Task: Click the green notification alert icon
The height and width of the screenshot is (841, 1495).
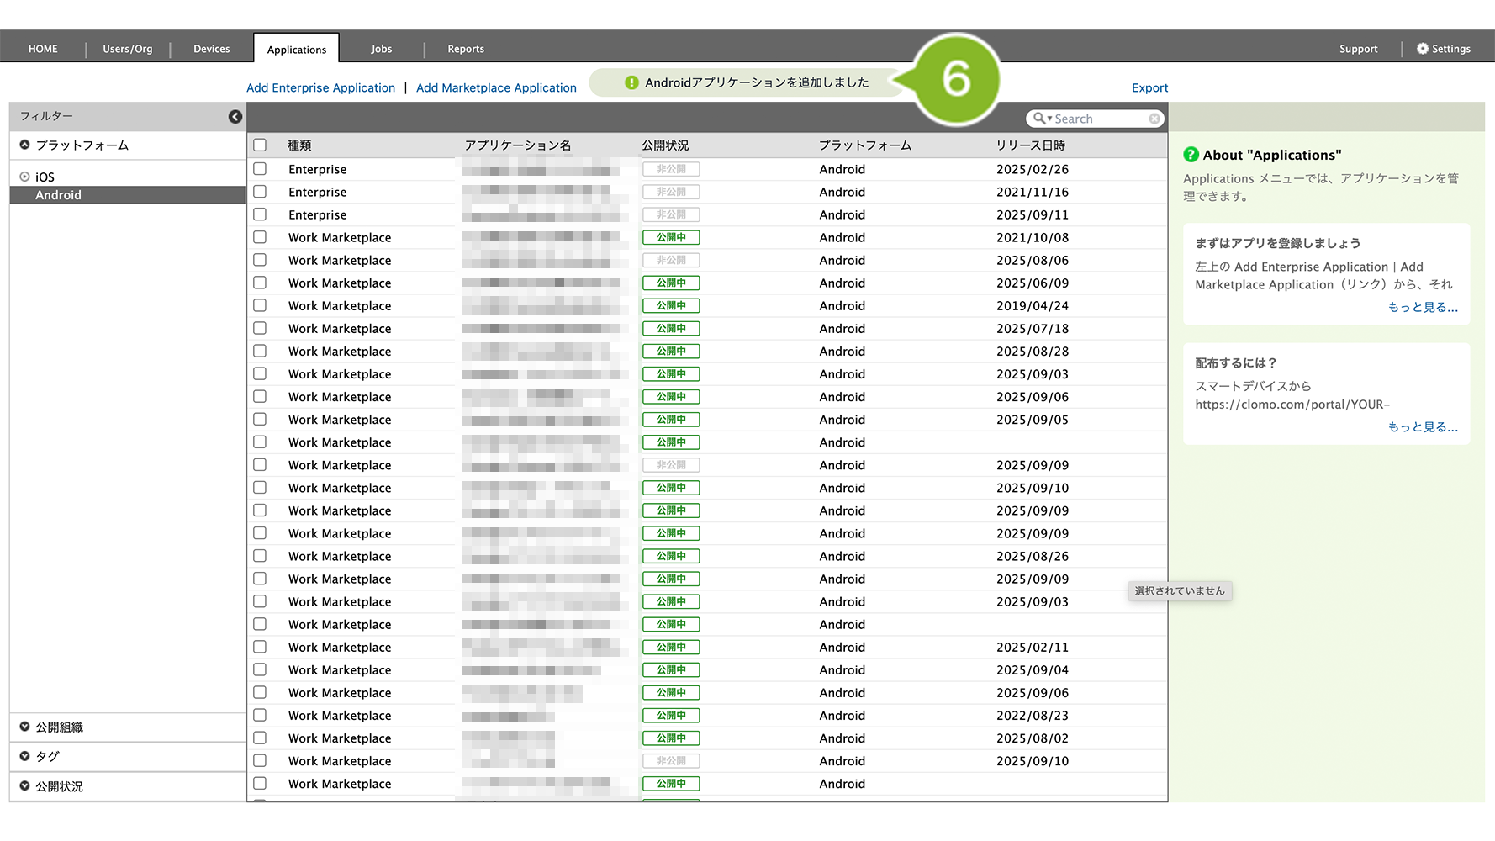Action: pos(631,82)
